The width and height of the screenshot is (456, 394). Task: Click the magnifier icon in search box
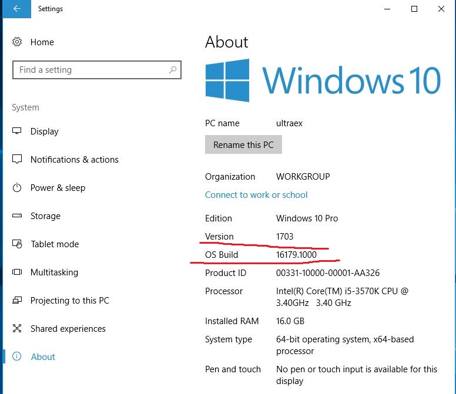(173, 70)
